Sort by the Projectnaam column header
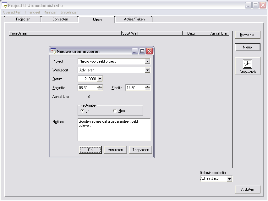The image size is (268, 201). (65, 33)
